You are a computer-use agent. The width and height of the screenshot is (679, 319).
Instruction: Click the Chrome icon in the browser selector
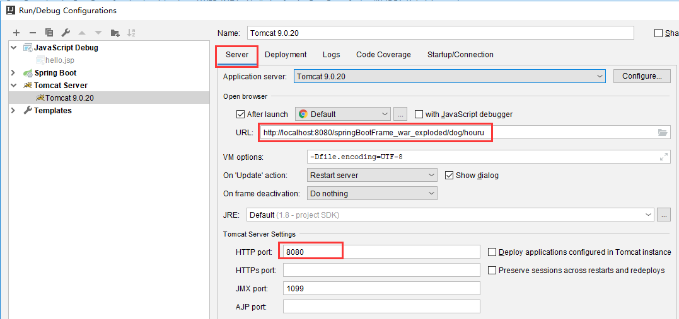[x=303, y=114]
